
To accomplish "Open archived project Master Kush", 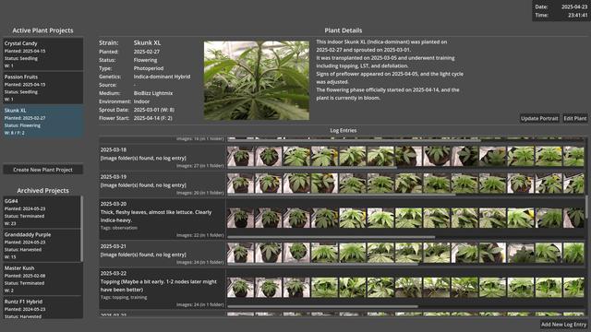I will pyautogui.click(x=42, y=279).
